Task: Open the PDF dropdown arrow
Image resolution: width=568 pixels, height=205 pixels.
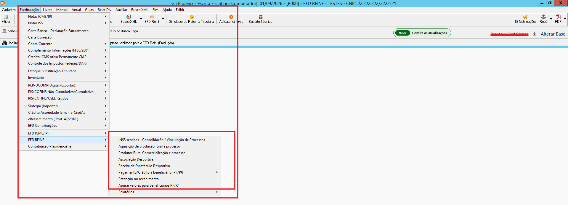Action: [x=565, y=19]
